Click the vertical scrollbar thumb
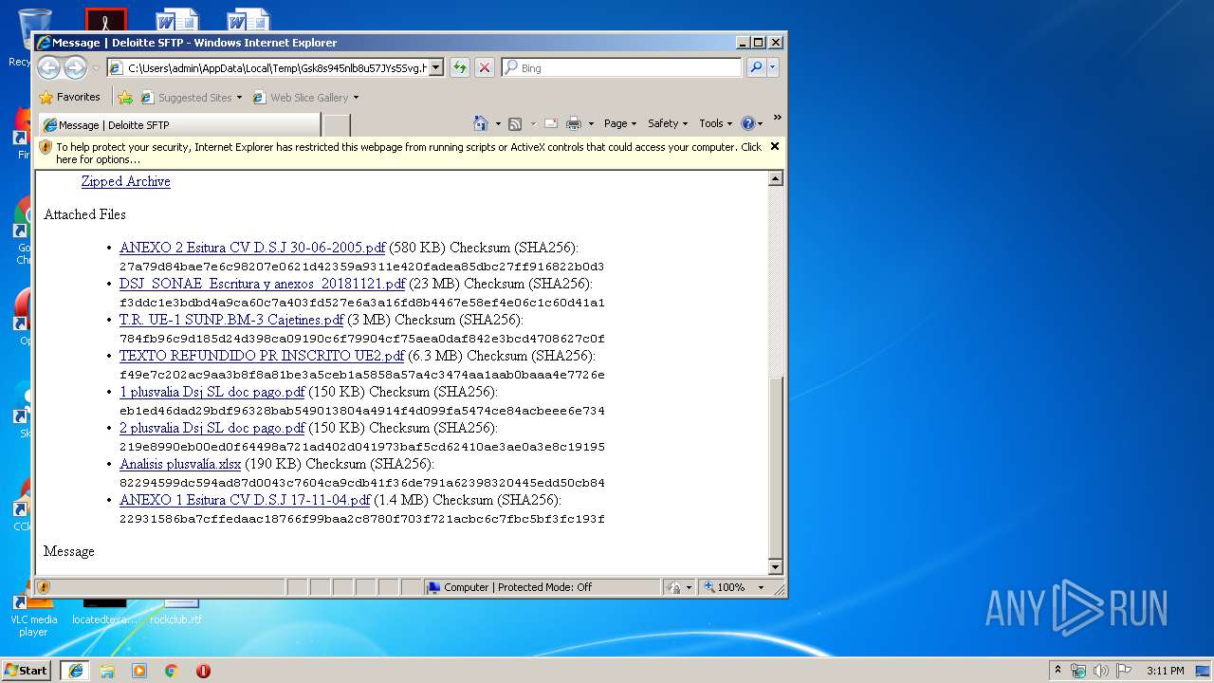1214x683 pixels. tap(775, 467)
